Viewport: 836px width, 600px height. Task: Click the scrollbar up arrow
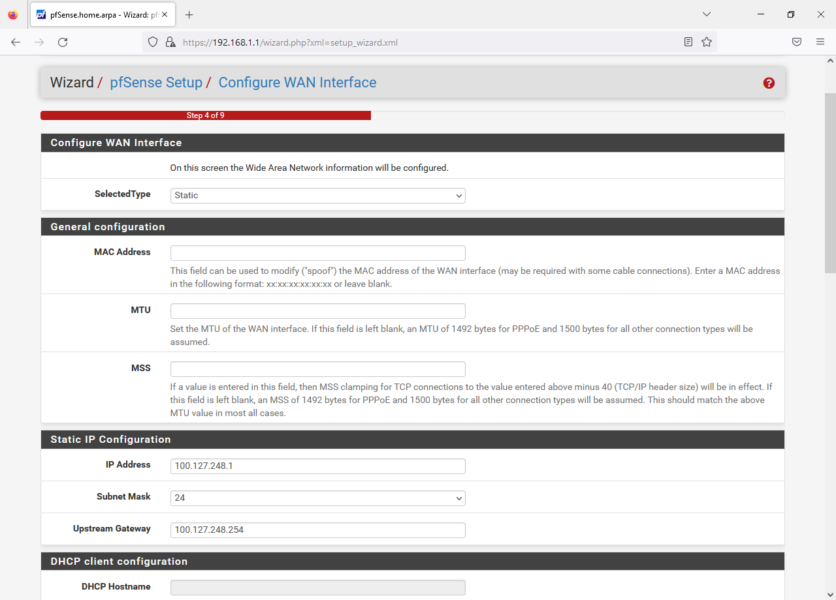click(x=830, y=60)
